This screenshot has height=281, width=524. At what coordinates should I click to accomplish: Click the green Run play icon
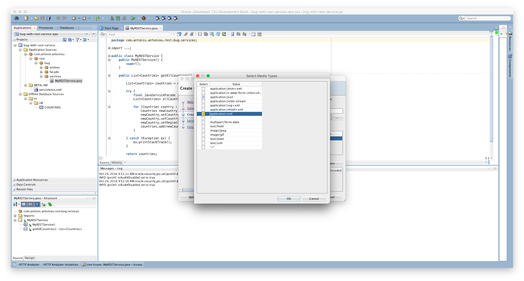click(133, 18)
